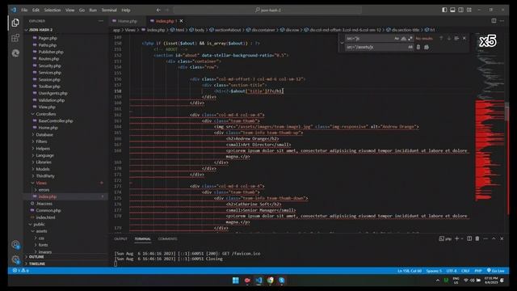The height and width of the screenshot is (291, 517).
Task: Add a new terminal with plus icon
Action: pos(456,238)
